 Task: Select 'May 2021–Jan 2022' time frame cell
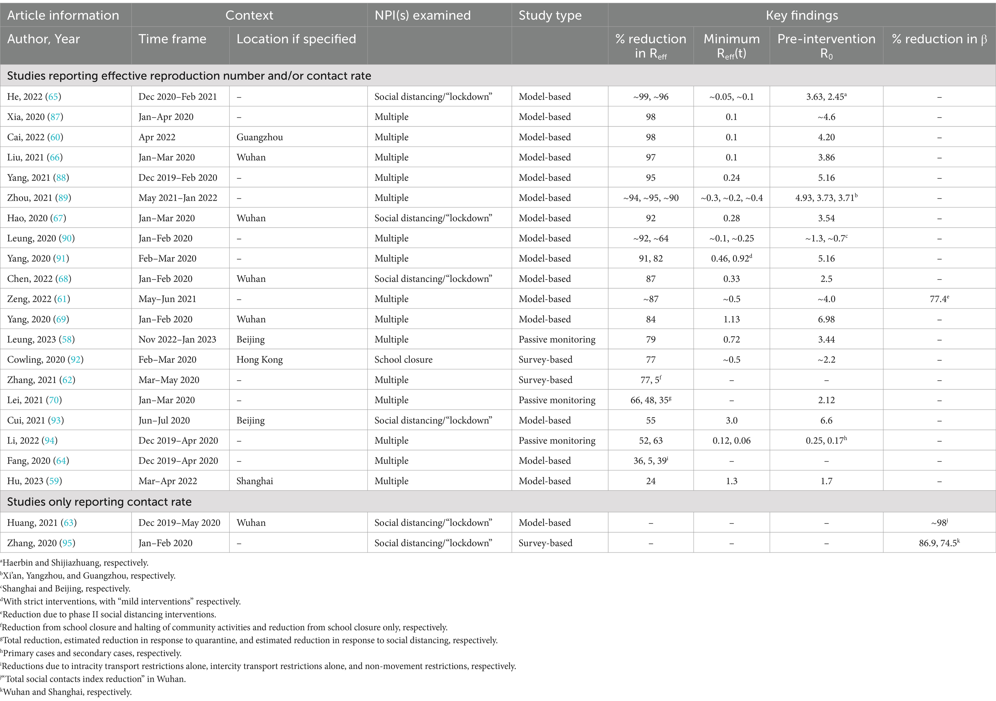[177, 198]
